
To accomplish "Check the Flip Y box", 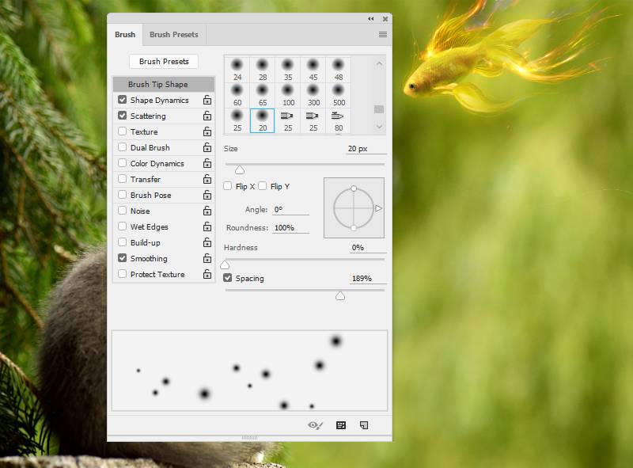I will click(x=263, y=186).
